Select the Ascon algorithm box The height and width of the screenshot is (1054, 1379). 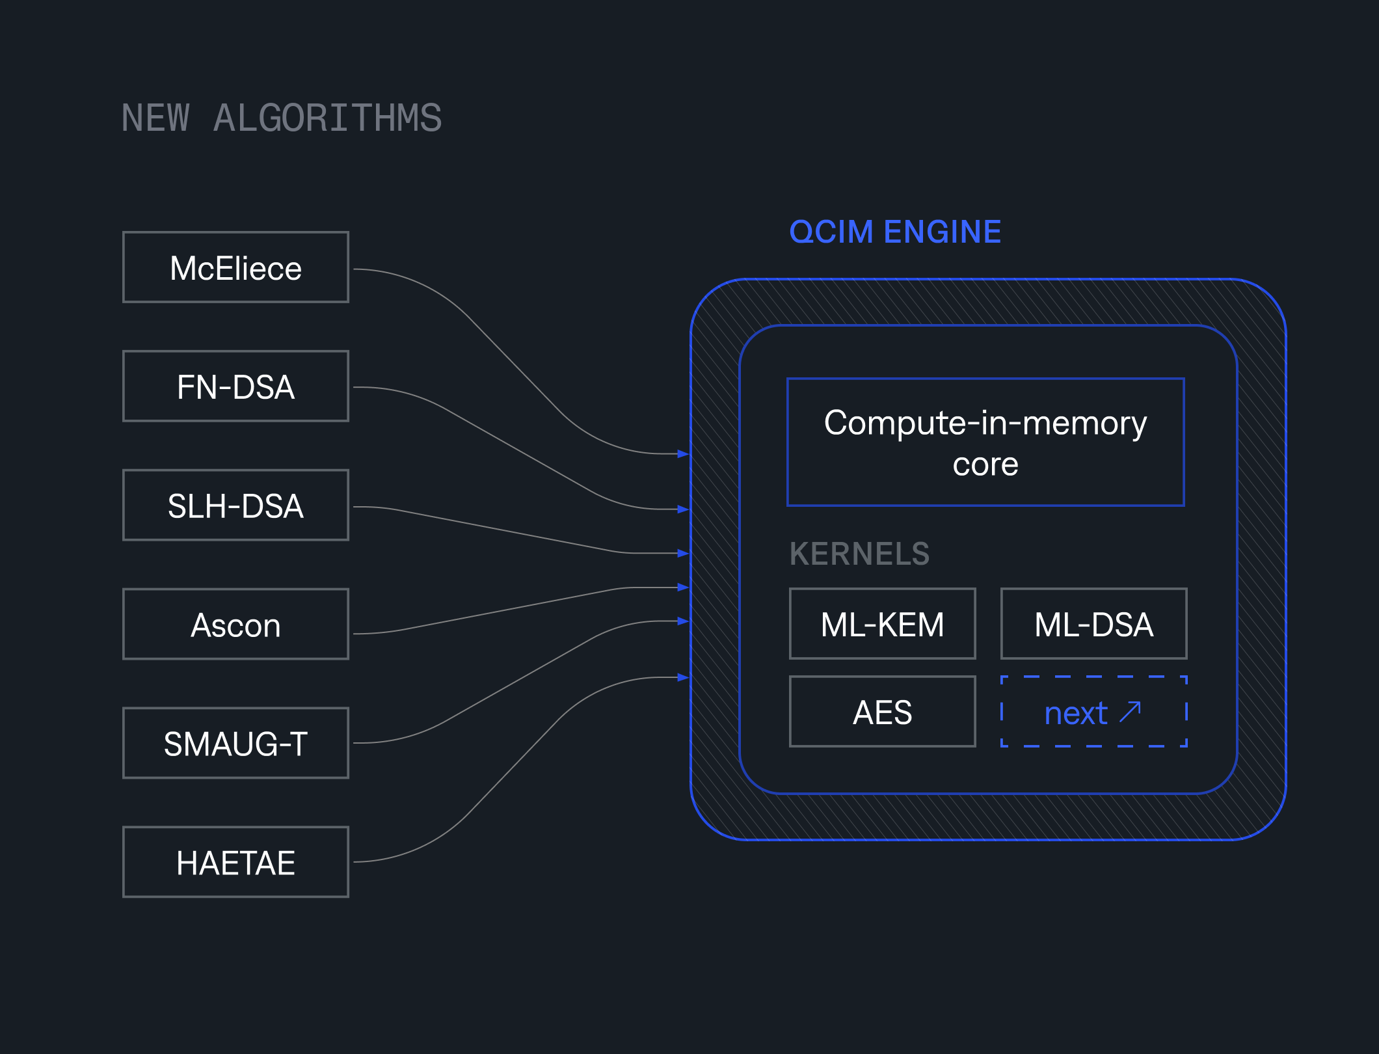[235, 625]
